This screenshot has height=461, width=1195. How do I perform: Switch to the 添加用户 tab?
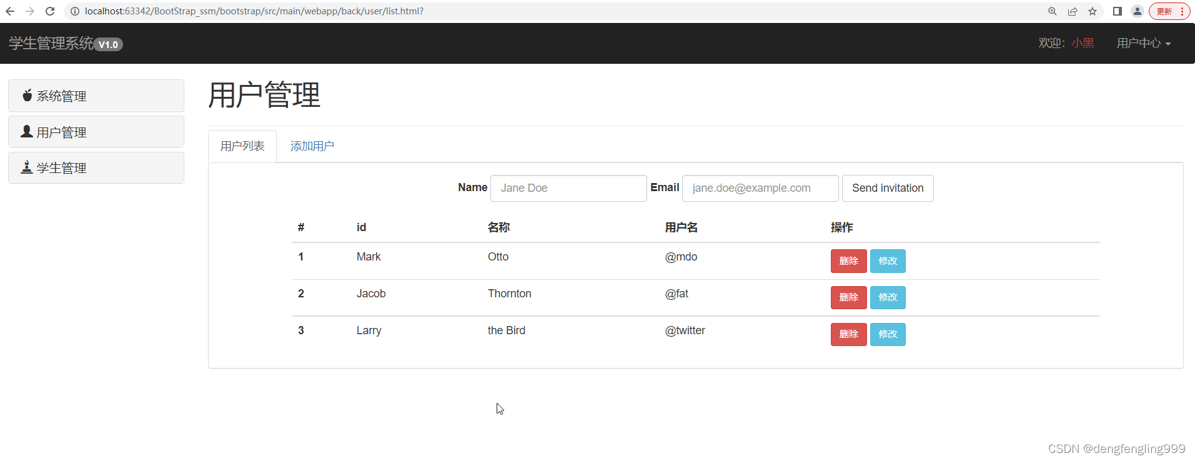pos(312,146)
